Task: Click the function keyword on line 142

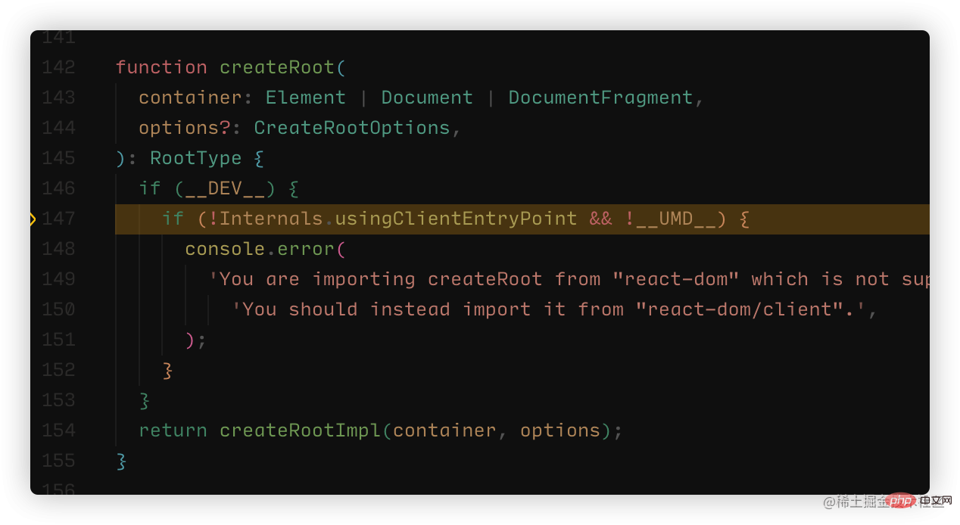Action: [161, 67]
